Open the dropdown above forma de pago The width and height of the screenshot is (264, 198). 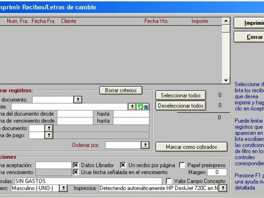coord(49,128)
